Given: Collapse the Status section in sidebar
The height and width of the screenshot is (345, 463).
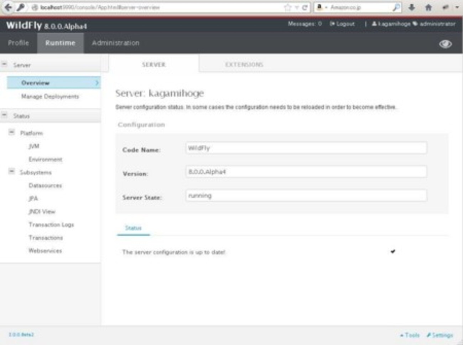Looking at the screenshot, I should pyautogui.click(x=5, y=115).
